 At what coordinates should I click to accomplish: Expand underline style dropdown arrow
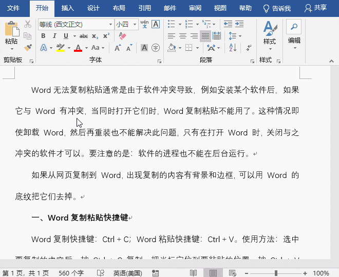74,36
